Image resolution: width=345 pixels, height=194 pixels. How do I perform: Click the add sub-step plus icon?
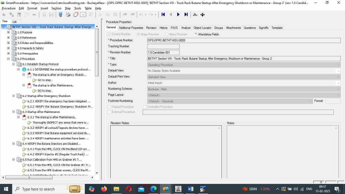pos(11,15)
